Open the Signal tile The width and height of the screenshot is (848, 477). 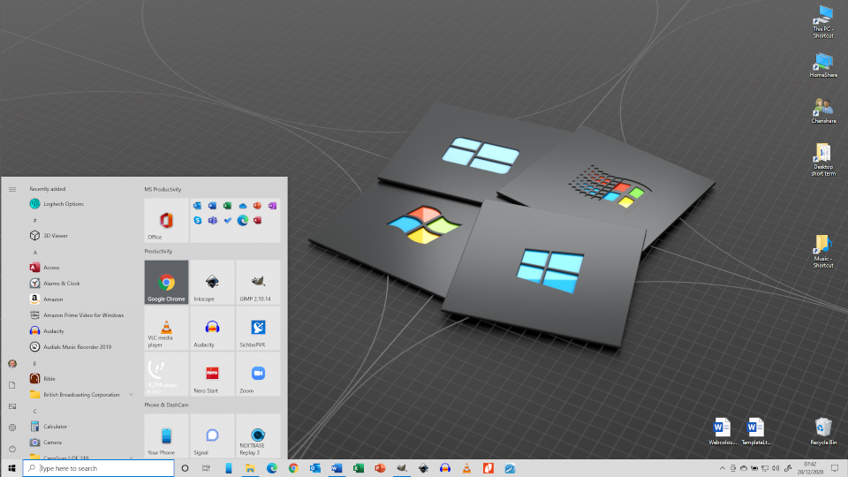212,435
